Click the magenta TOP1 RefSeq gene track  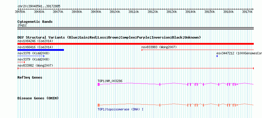pos(175,84)
